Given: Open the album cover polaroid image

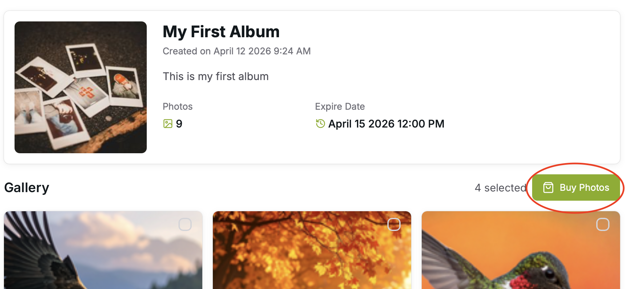Looking at the screenshot, I should click(81, 87).
